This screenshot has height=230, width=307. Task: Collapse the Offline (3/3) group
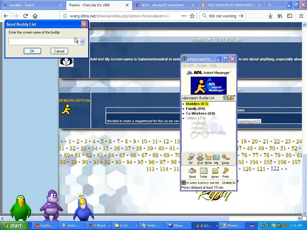(183, 118)
